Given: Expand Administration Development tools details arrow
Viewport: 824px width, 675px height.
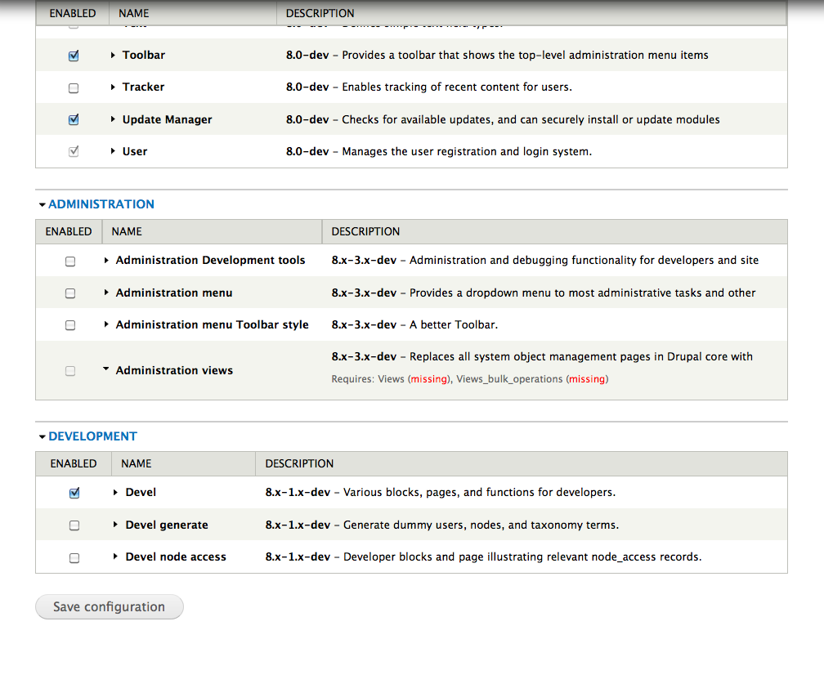Looking at the screenshot, I should (x=106, y=260).
